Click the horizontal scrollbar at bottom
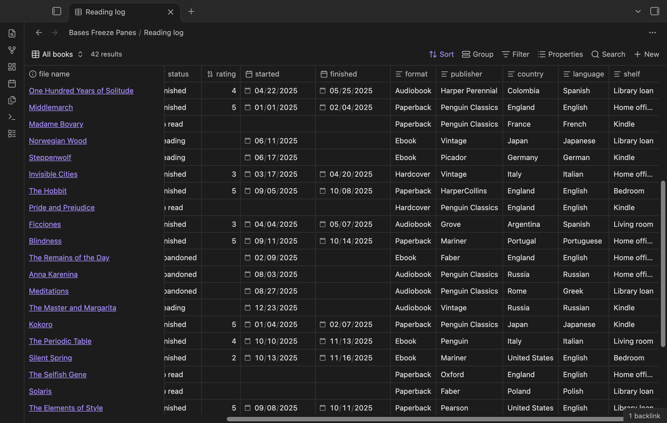Screen dimensions: 667x423 425,419
